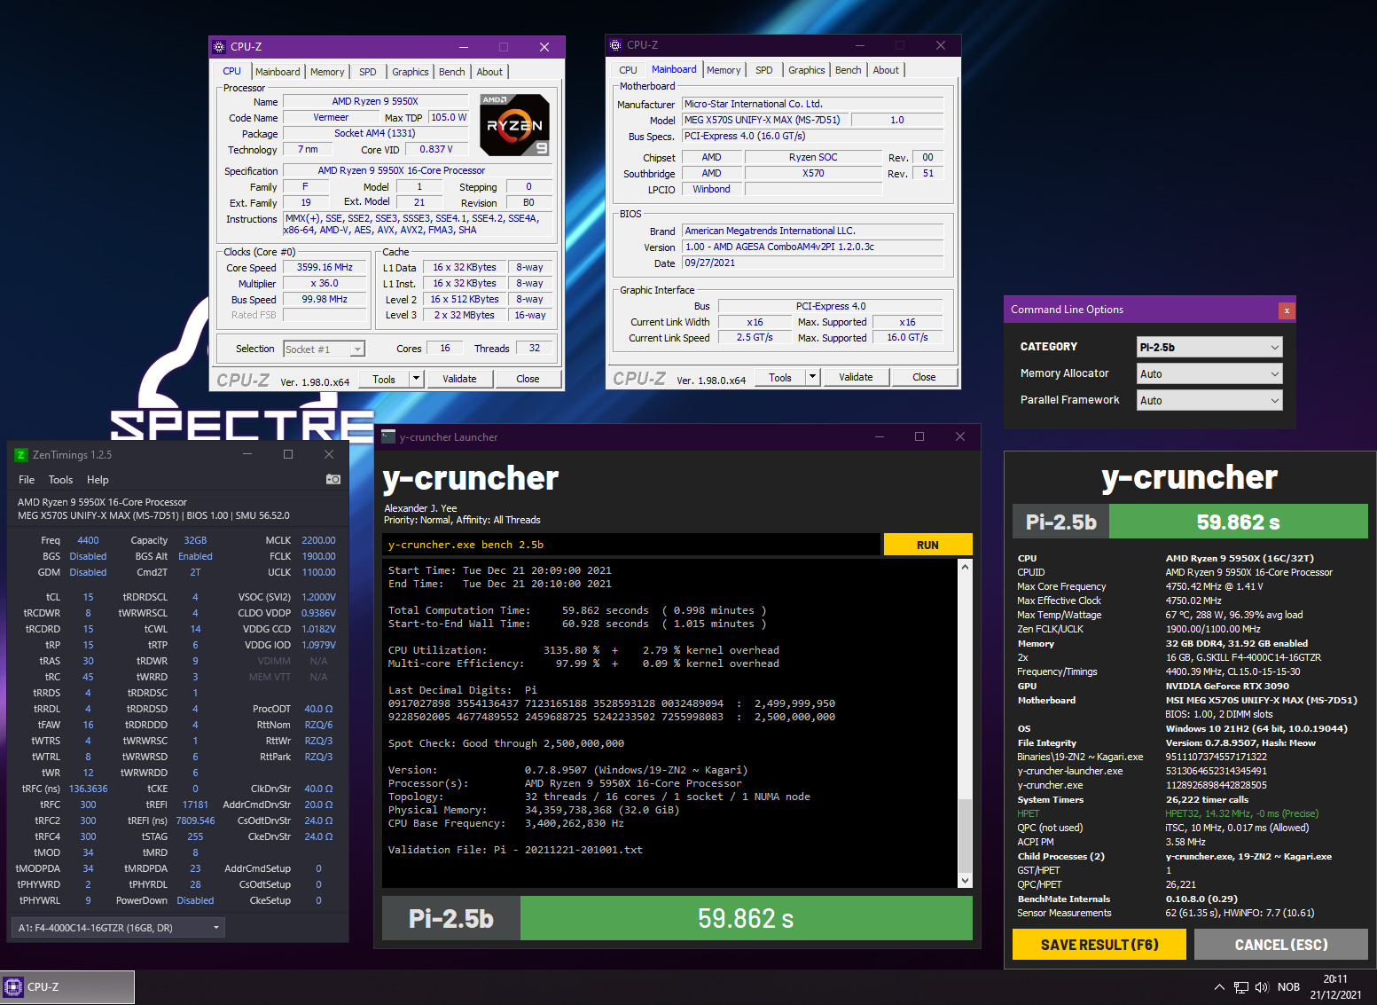Click the volume speaker tray icon
The width and height of the screenshot is (1377, 1005).
click(1262, 987)
